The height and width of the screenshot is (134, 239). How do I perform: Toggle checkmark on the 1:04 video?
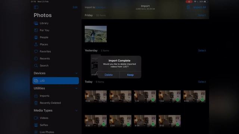178,100
